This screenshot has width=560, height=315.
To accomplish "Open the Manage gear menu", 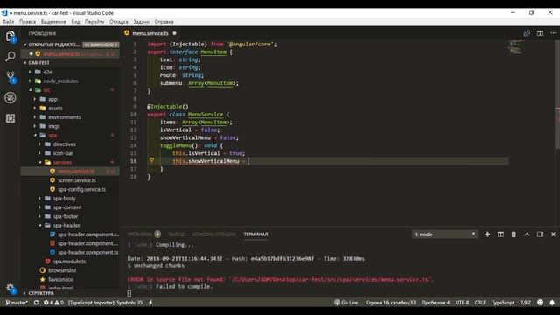I will [x=10, y=289].
